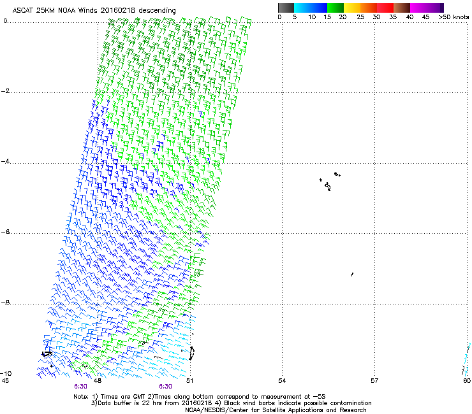The image size is (472, 414).
Task: Click the latitude label '-6'
Action: pos(6,232)
